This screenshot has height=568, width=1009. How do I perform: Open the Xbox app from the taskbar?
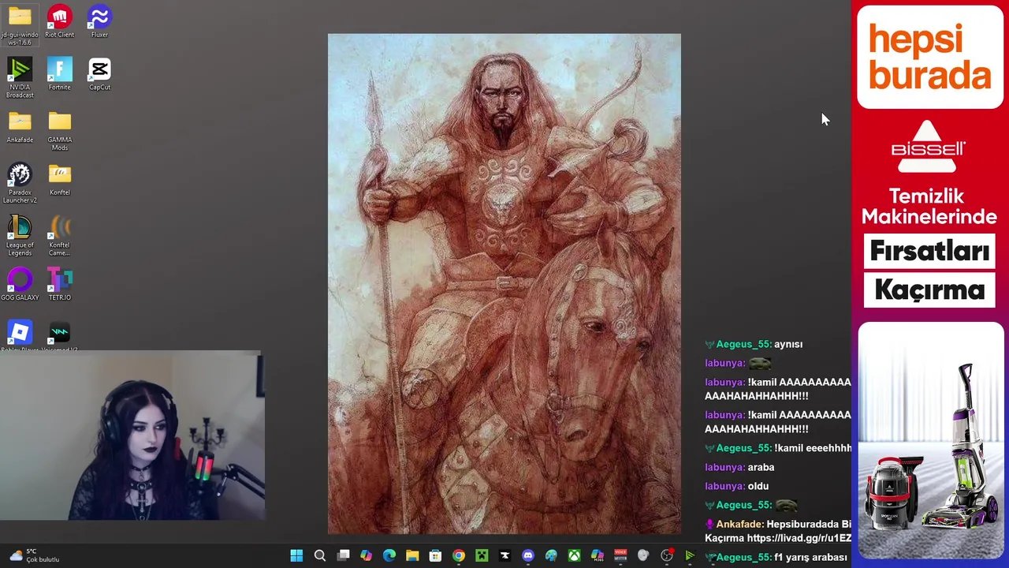point(575,556)
